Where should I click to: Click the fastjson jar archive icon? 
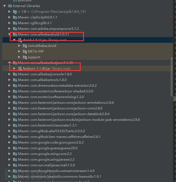pos(20,69)
